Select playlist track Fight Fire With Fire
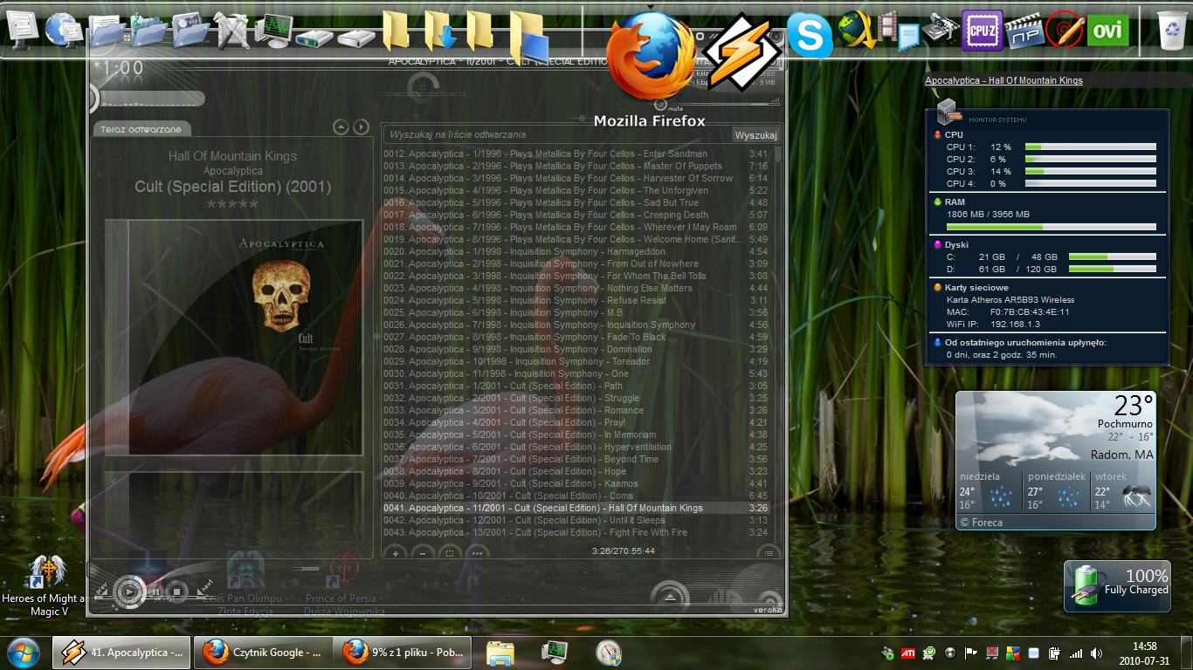Screen dimensions: 1193x670 pyautogui.click(x=577, y=532)
